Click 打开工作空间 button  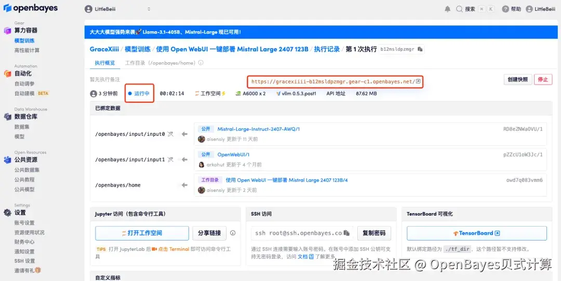142,233
